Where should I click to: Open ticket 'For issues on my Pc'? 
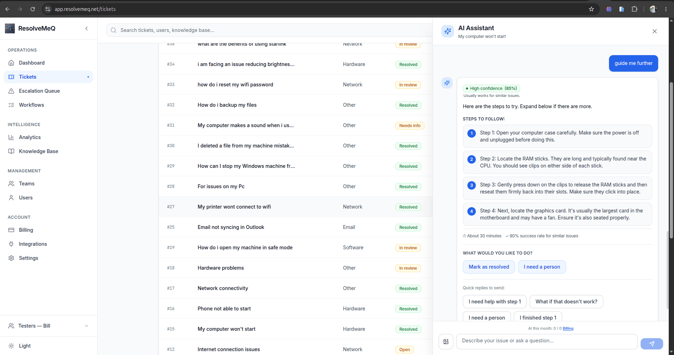pos(221,186)
